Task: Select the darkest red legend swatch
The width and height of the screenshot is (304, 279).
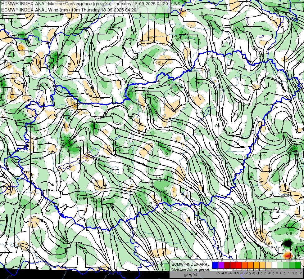Action: coord(227,265)
